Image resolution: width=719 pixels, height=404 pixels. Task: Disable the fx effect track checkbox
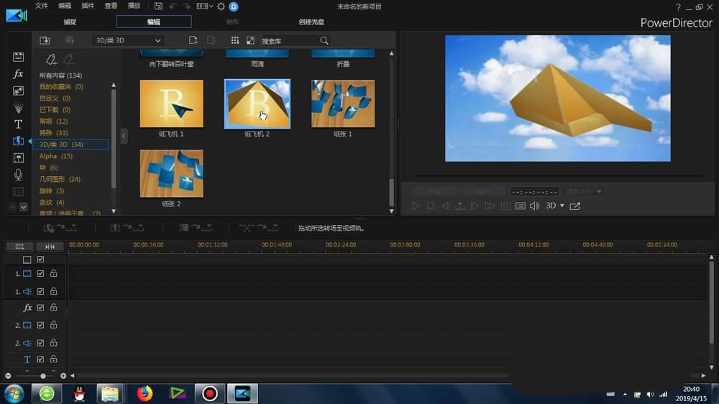[40, 308]
